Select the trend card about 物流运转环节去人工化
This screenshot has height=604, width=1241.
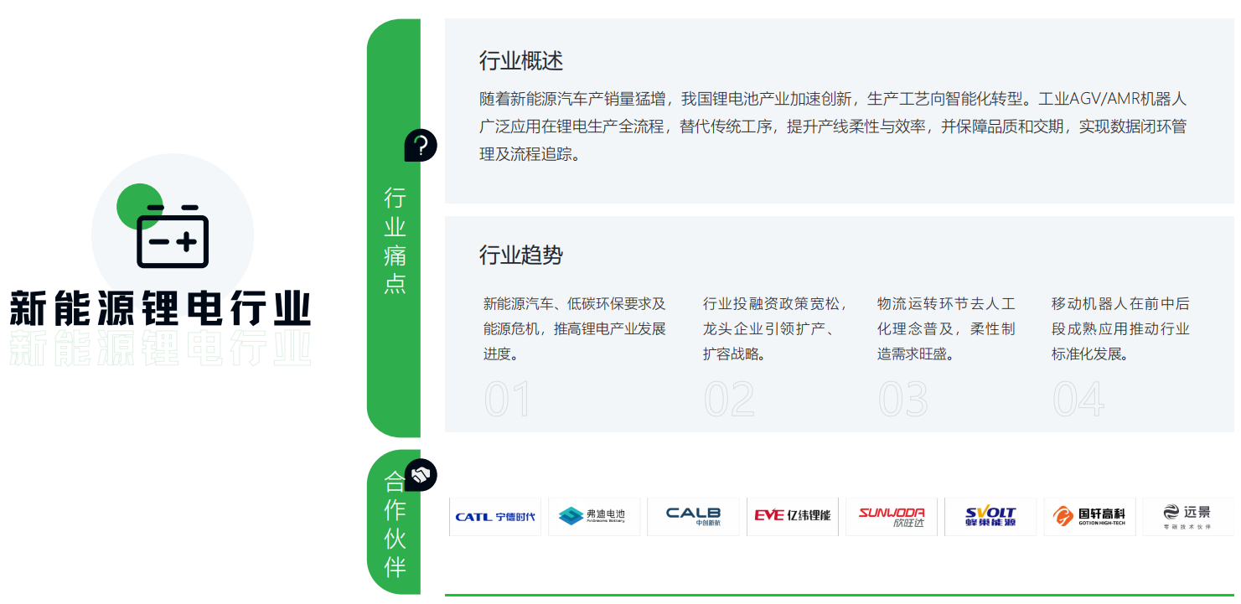[x=946, y=328]
